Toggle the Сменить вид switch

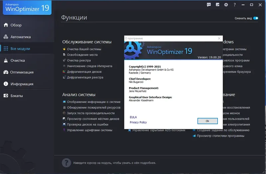coord(256,18)
